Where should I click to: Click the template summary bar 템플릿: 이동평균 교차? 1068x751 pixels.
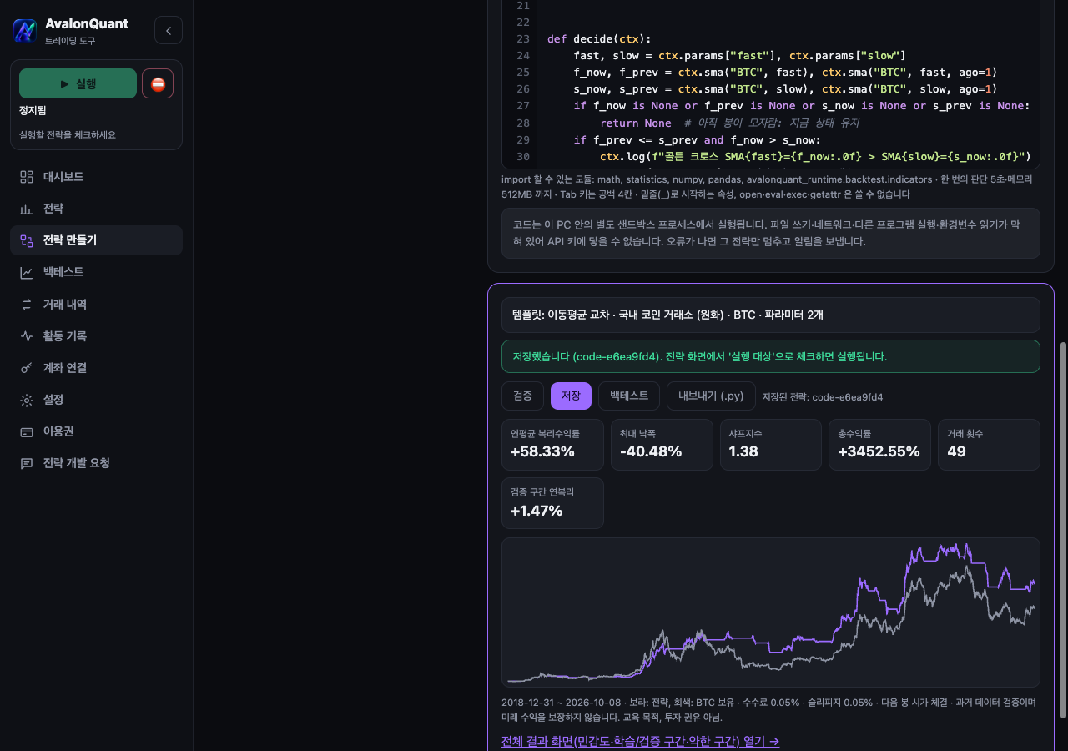point(771,315)
